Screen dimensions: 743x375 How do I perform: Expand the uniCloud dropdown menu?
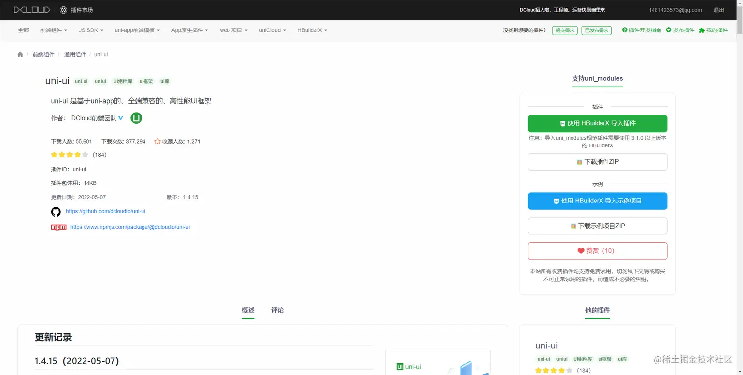point(272,30)
